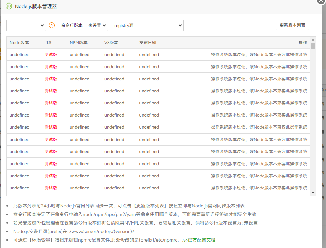Click the V8版本 column header
Viewport: 326px width, 248px height.
tap(111, 43)
